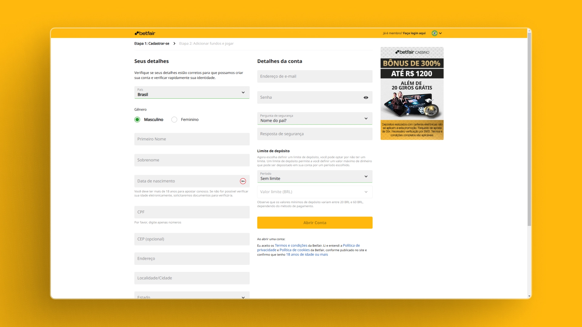Focus the Resposta de segurança field

tap(315, 134)
